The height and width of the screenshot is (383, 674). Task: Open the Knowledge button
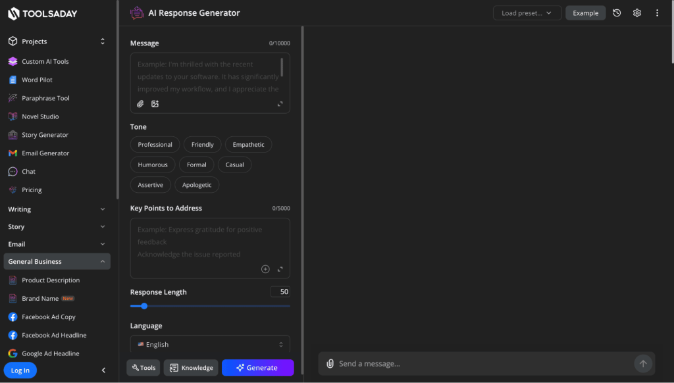(x=191, y=367)
